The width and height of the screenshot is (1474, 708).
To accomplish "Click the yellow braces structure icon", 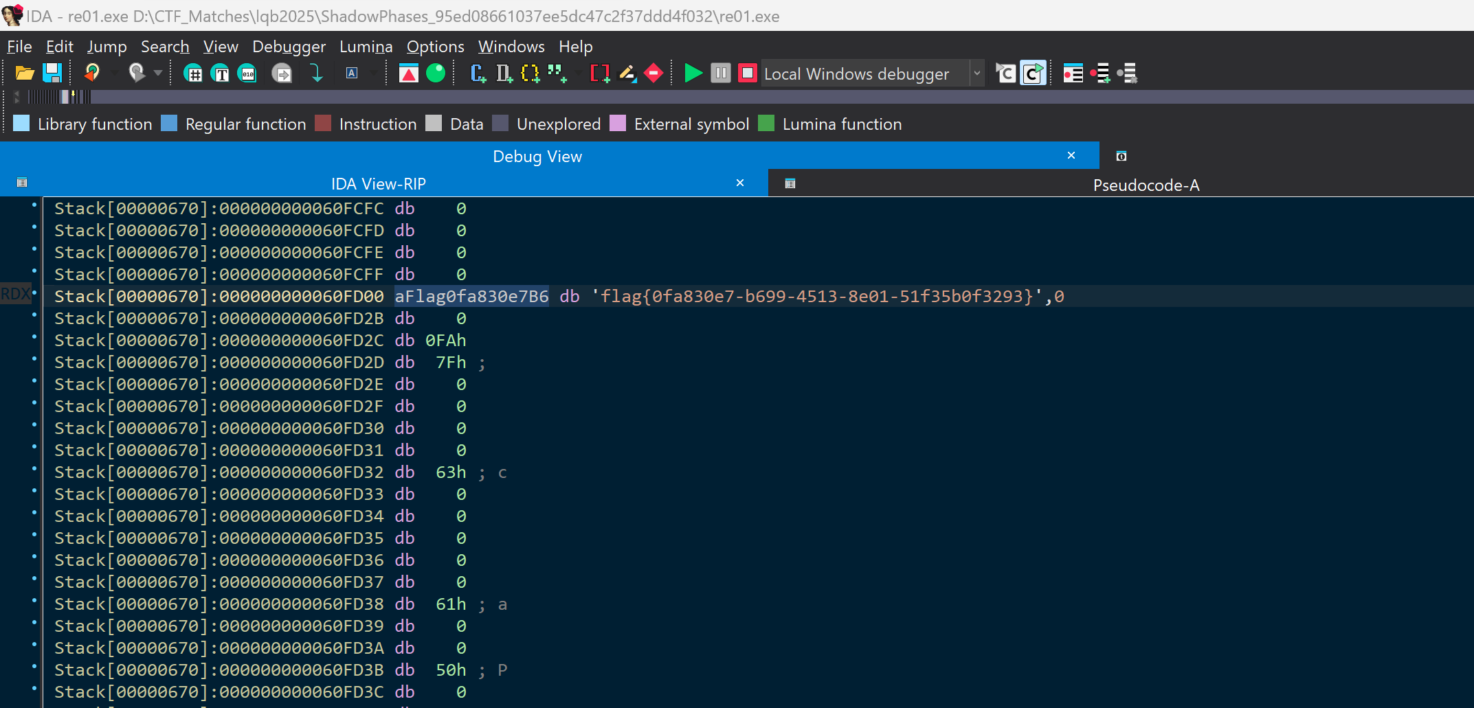I will pos(531,73).
